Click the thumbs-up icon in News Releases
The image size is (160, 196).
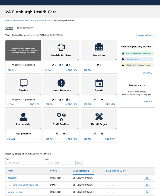67,99
